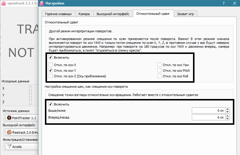Click the Z raw data indicator bar
Viewport: 240px width, 155px height.
coord(30,102)
